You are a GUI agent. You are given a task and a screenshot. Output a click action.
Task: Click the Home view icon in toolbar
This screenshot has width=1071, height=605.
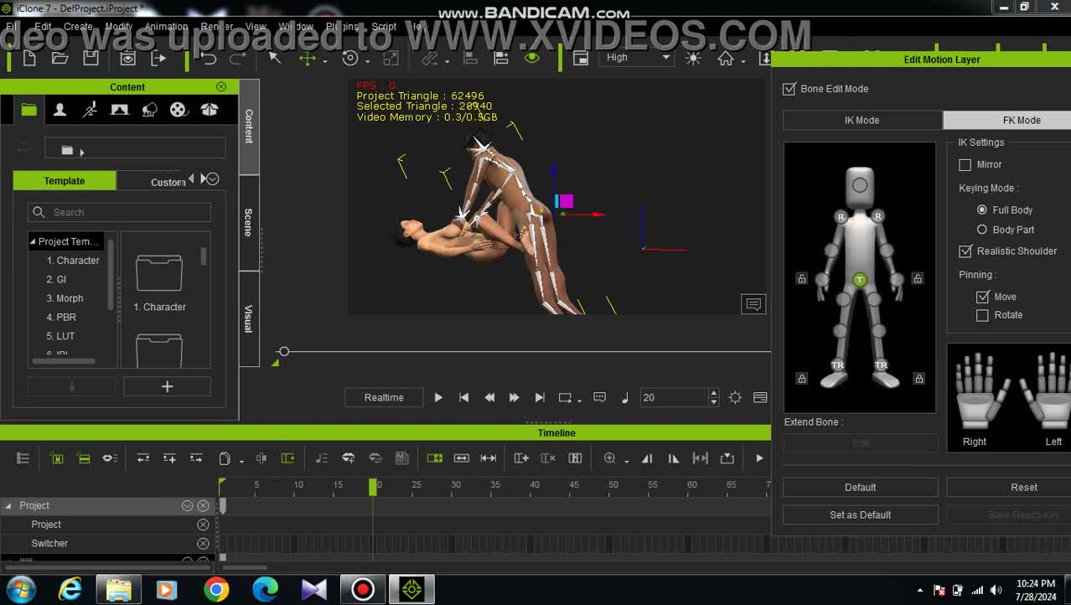click(x=726, y=58)
